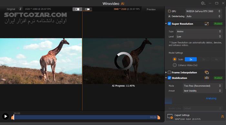Select the Scale radio button
This screenshot has width=226, height=125.
pyautogui.click(x=175, y=59)
